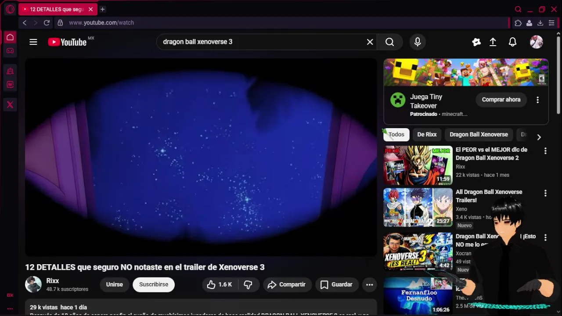Open X (Twitter) from the sidebar
The height and width of the screenshot is (316, 562).
pos(10,104)
